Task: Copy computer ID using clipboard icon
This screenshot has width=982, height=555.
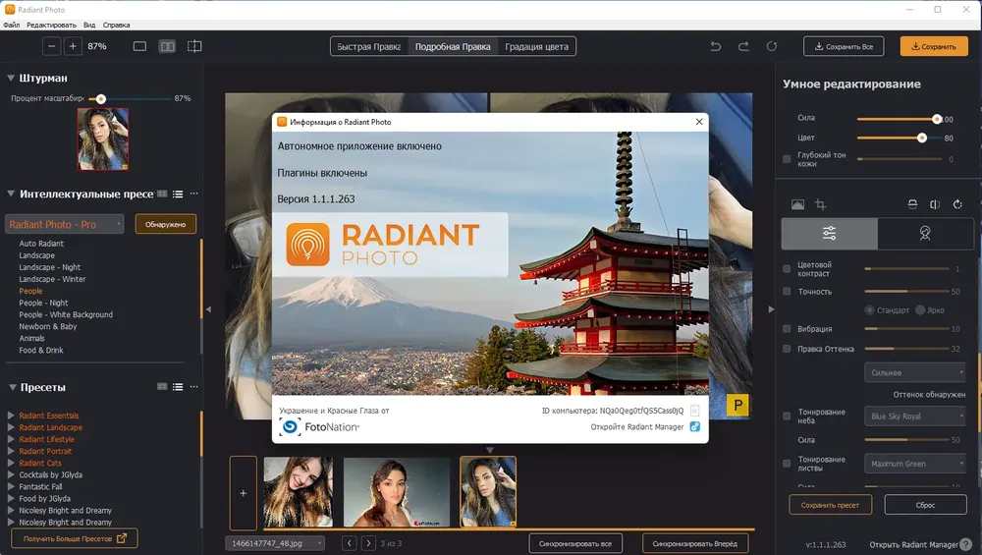Action: click(x=694, y=411)
